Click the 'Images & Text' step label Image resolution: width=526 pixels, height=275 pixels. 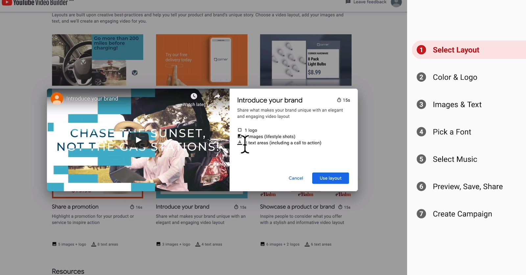point(457,104)
